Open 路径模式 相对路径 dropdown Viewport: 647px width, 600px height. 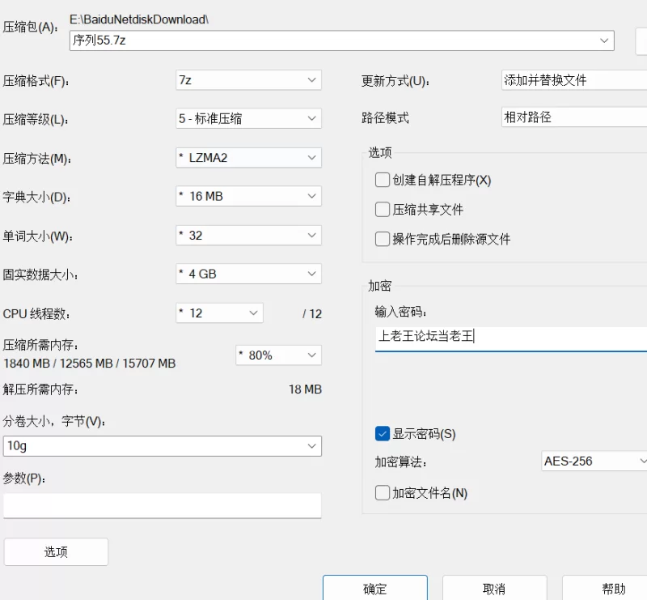574,117
